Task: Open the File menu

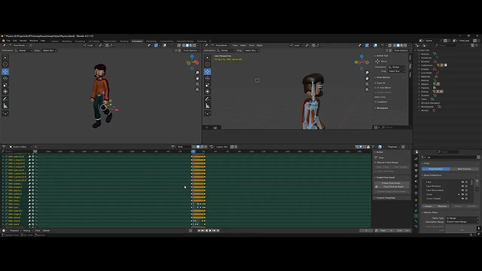Action: 8,41
